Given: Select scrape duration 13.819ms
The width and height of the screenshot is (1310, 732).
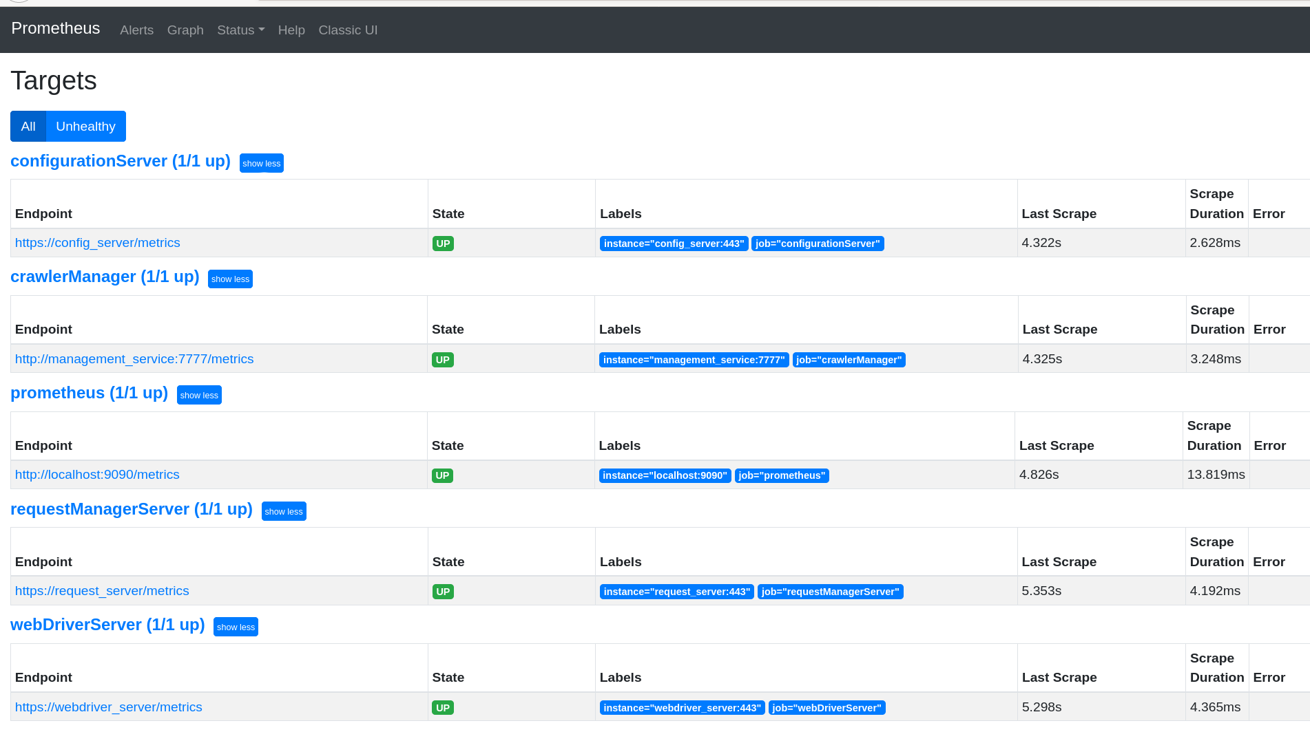Looking at the screenshot, I should click(x=1216, y=475).
